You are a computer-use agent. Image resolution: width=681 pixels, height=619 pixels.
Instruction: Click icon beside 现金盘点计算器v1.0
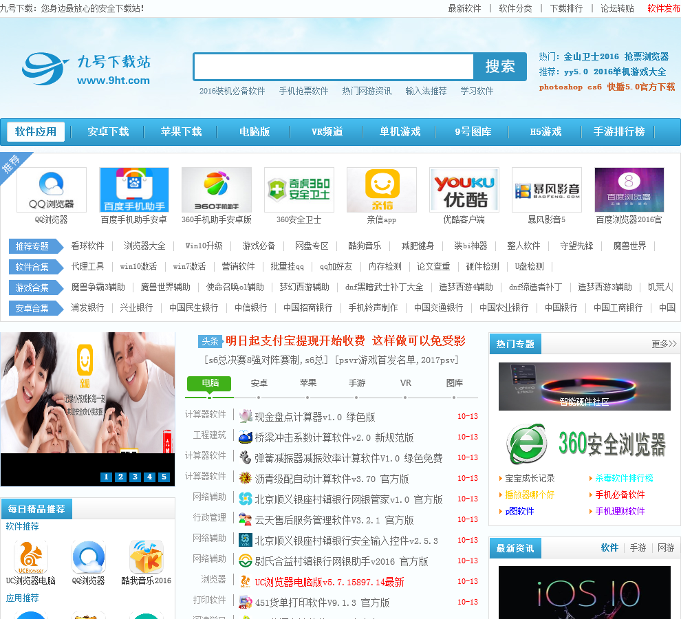click(x=246, y=416)
